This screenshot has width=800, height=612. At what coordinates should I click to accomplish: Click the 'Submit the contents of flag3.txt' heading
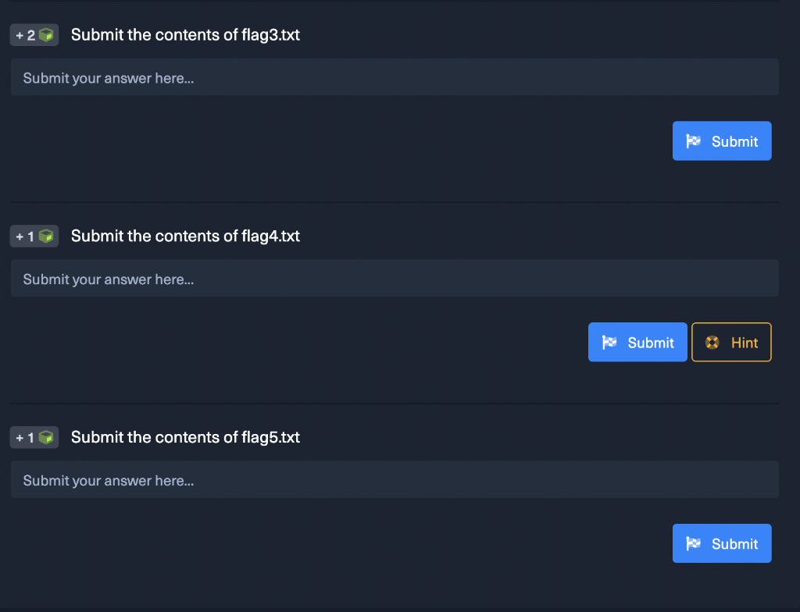coord(185,35)
